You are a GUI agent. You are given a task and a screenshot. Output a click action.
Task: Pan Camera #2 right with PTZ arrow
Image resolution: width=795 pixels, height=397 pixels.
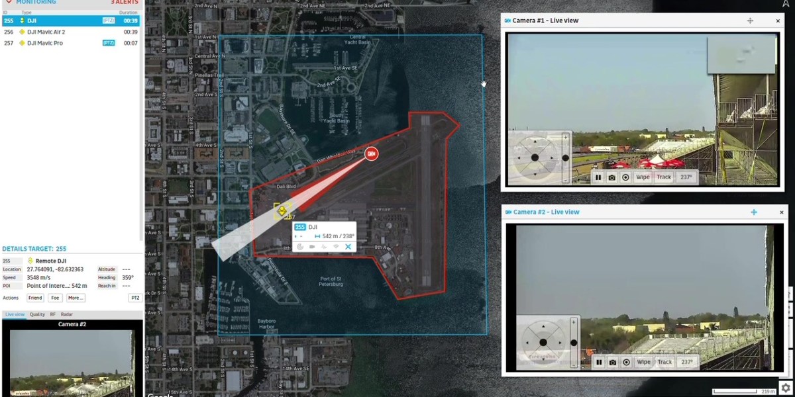click(x=558, y=343)
